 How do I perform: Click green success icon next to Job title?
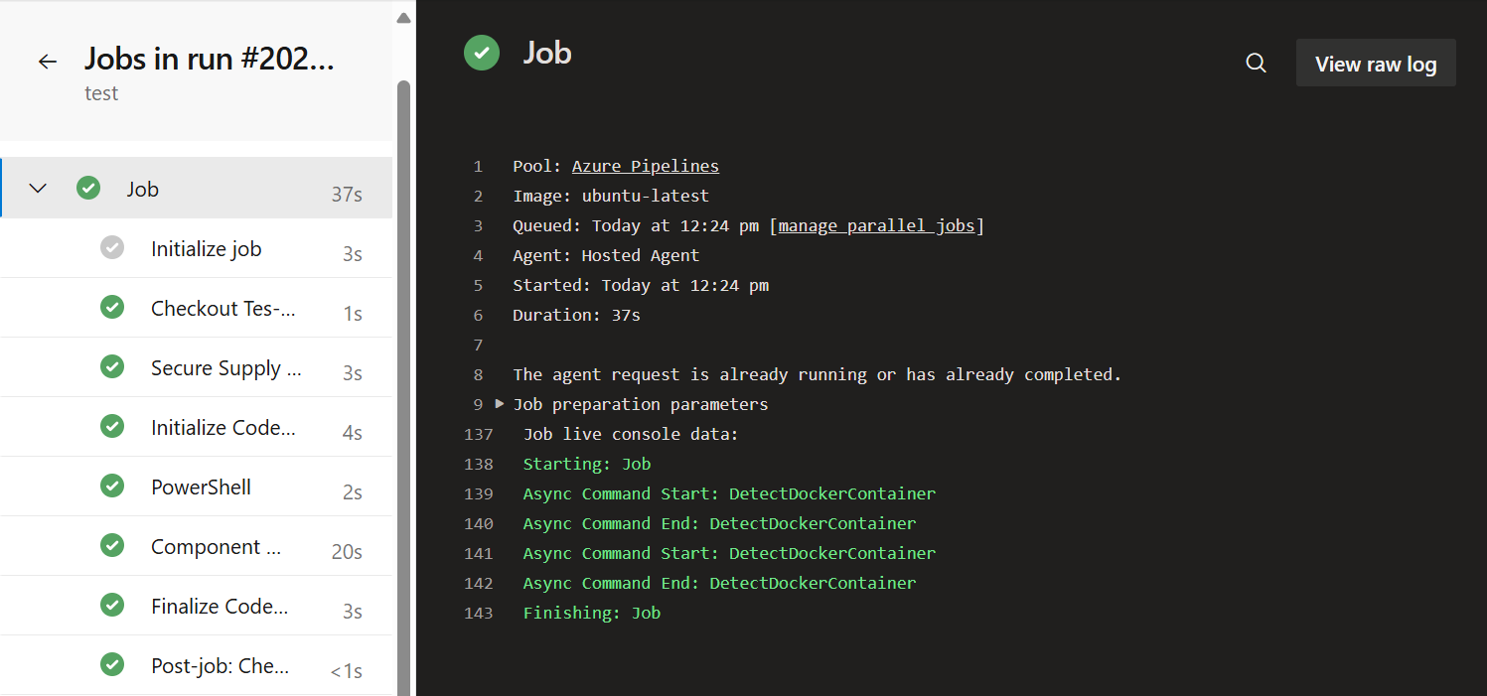(x=482, y=53)
